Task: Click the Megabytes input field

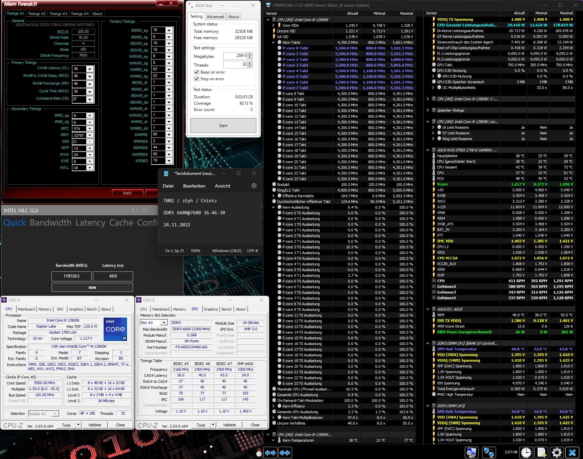Action: [235, 56]
